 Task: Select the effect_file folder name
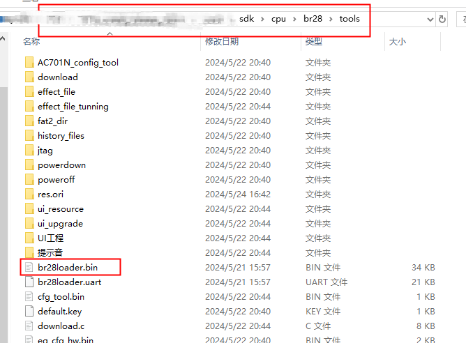pyautogui.click(x=57, y=92)
